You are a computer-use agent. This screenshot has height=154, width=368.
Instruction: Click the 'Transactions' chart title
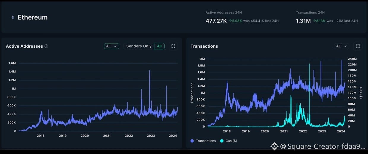pyautogui.click(x=204, y=46)
